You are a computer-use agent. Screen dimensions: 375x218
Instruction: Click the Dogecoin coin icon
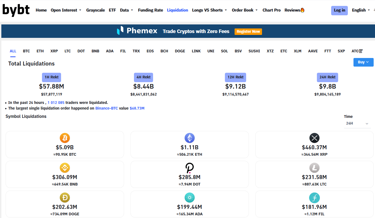[x=65, y=198]
